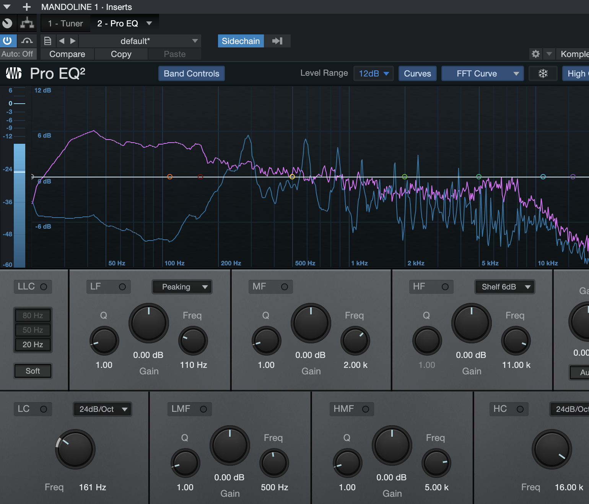This screenshot has width=589, height=504.
Task: Select the 2 - Pro EQ tab
Action: [x=118, y=24]
